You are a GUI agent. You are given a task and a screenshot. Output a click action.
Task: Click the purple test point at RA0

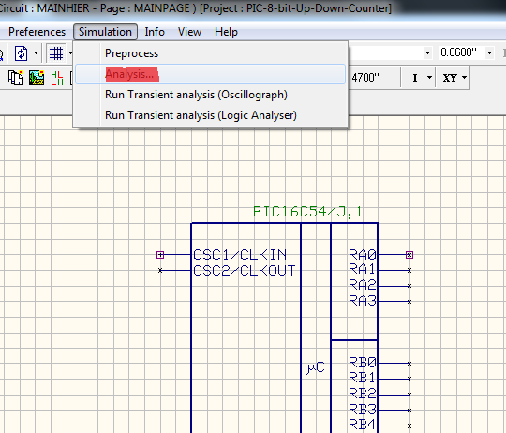pos(409,255)
